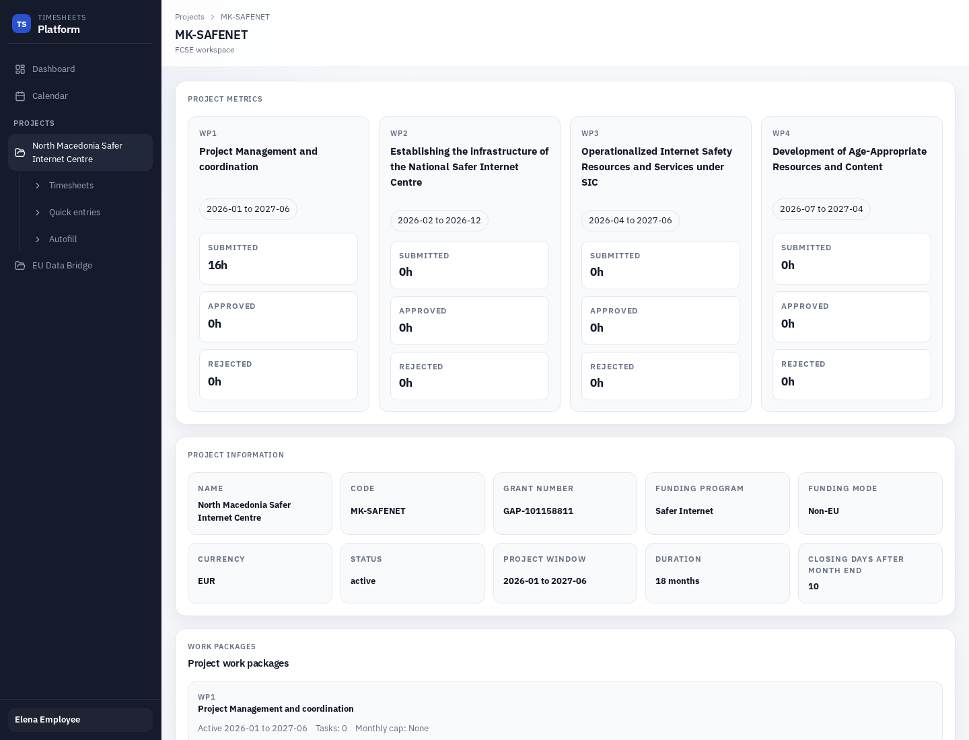
Task: Click the Projects breadcrumb link
Action: coord(190,17)
